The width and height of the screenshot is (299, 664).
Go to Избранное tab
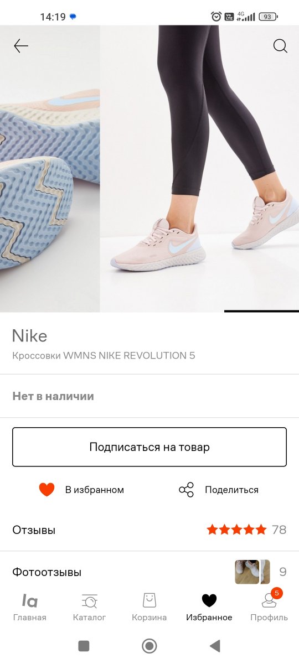point(209,607)
